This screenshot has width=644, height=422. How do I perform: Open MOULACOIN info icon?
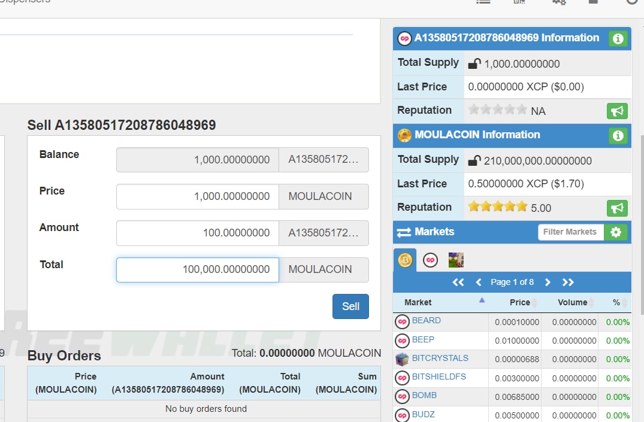618,136
